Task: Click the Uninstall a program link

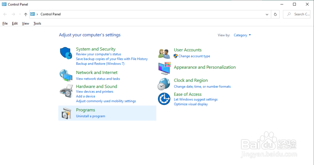Action: (90, 116)
